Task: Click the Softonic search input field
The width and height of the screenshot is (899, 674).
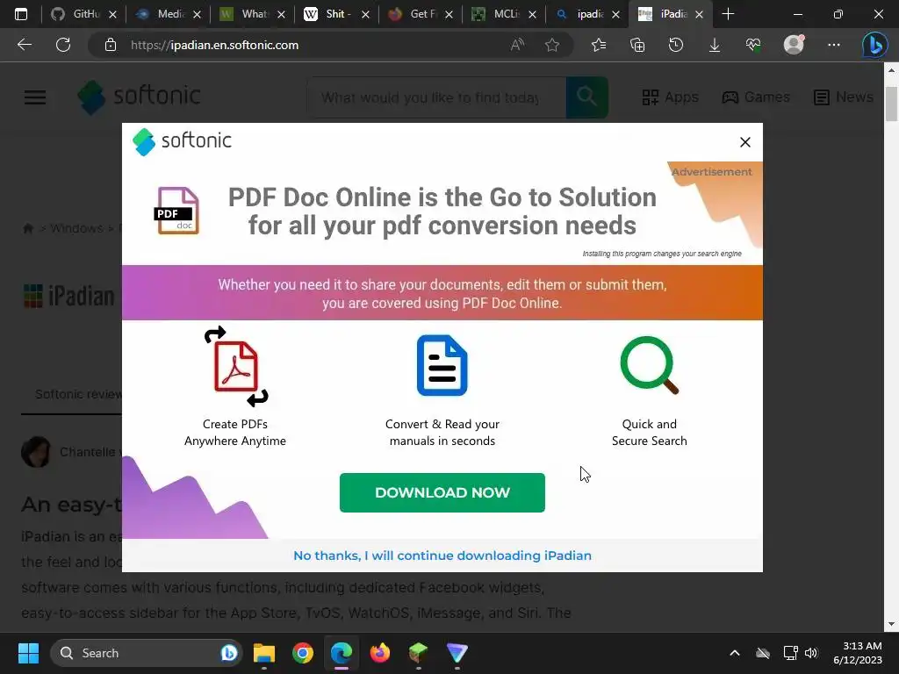Action: (x=436, y=98)
